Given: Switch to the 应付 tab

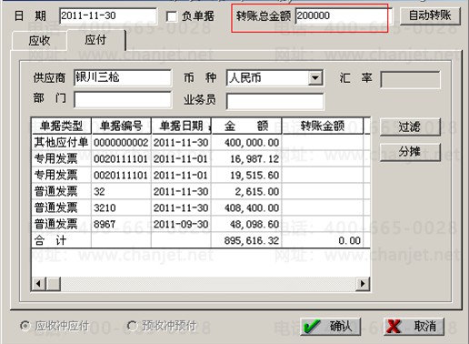Looking at the screenshot, I should point(95,40).
